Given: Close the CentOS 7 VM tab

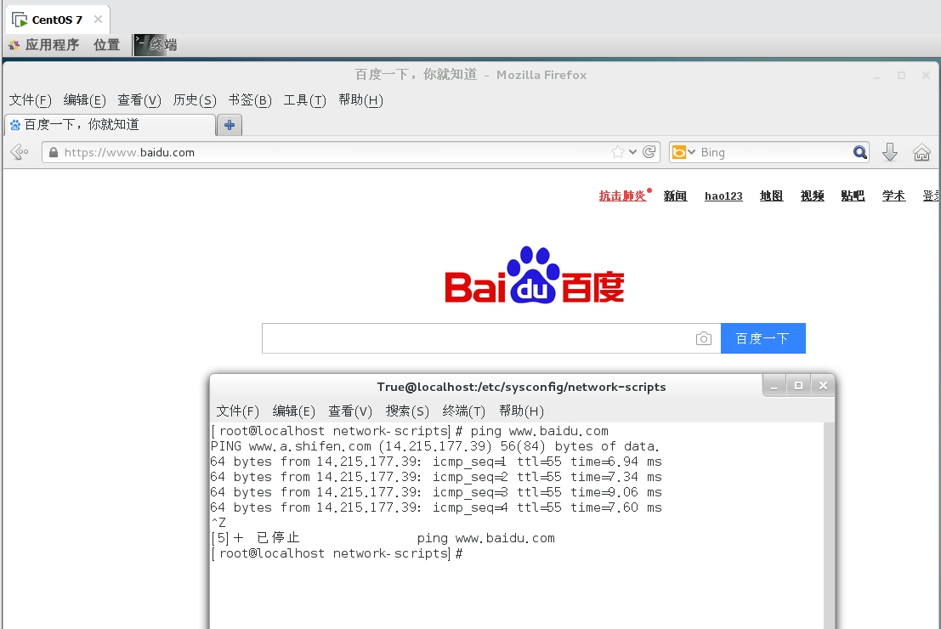Looking at the screenshot, I should 98,20.
